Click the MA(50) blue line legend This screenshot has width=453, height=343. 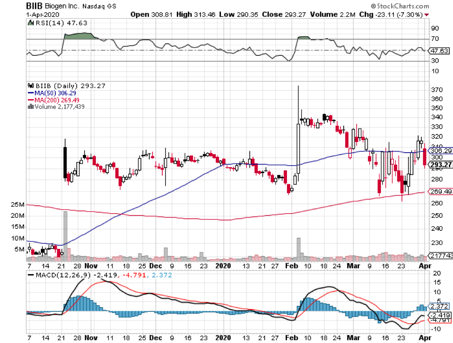tap(31, 93)
